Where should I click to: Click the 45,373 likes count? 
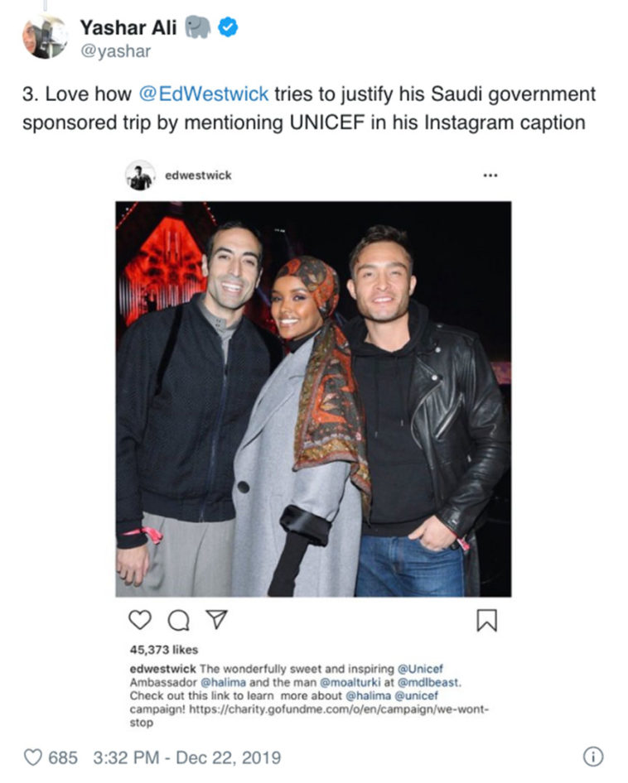pos(164,650)
